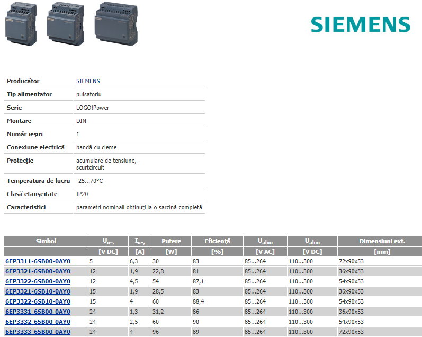Click the 'Tip alimentator' label
This screenshot has height=337, width=422.
pyautogui.click(x=29, y=94)
